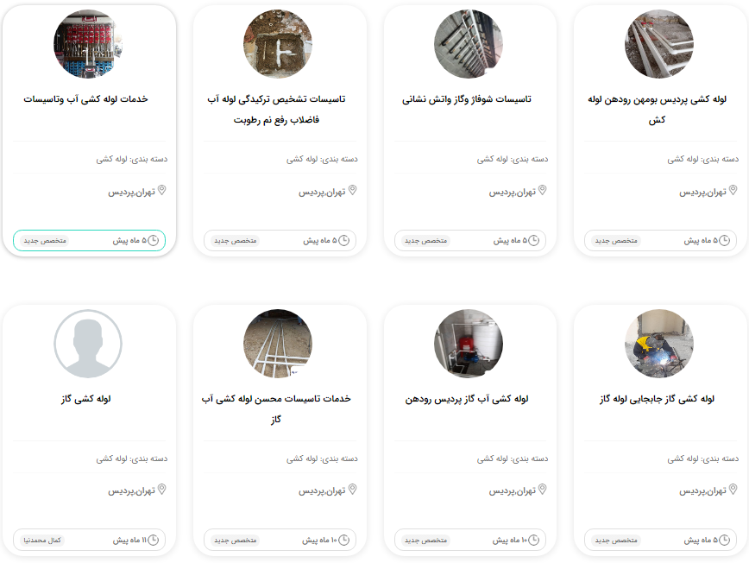
Task: Open title link لوله کشی آب گاز پردیس رودهن
Action: (x=467, y=399)
